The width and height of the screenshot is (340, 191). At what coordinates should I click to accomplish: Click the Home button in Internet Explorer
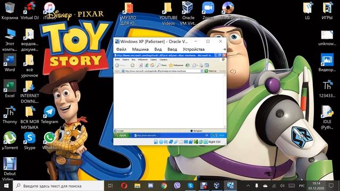tap(152, 65)
